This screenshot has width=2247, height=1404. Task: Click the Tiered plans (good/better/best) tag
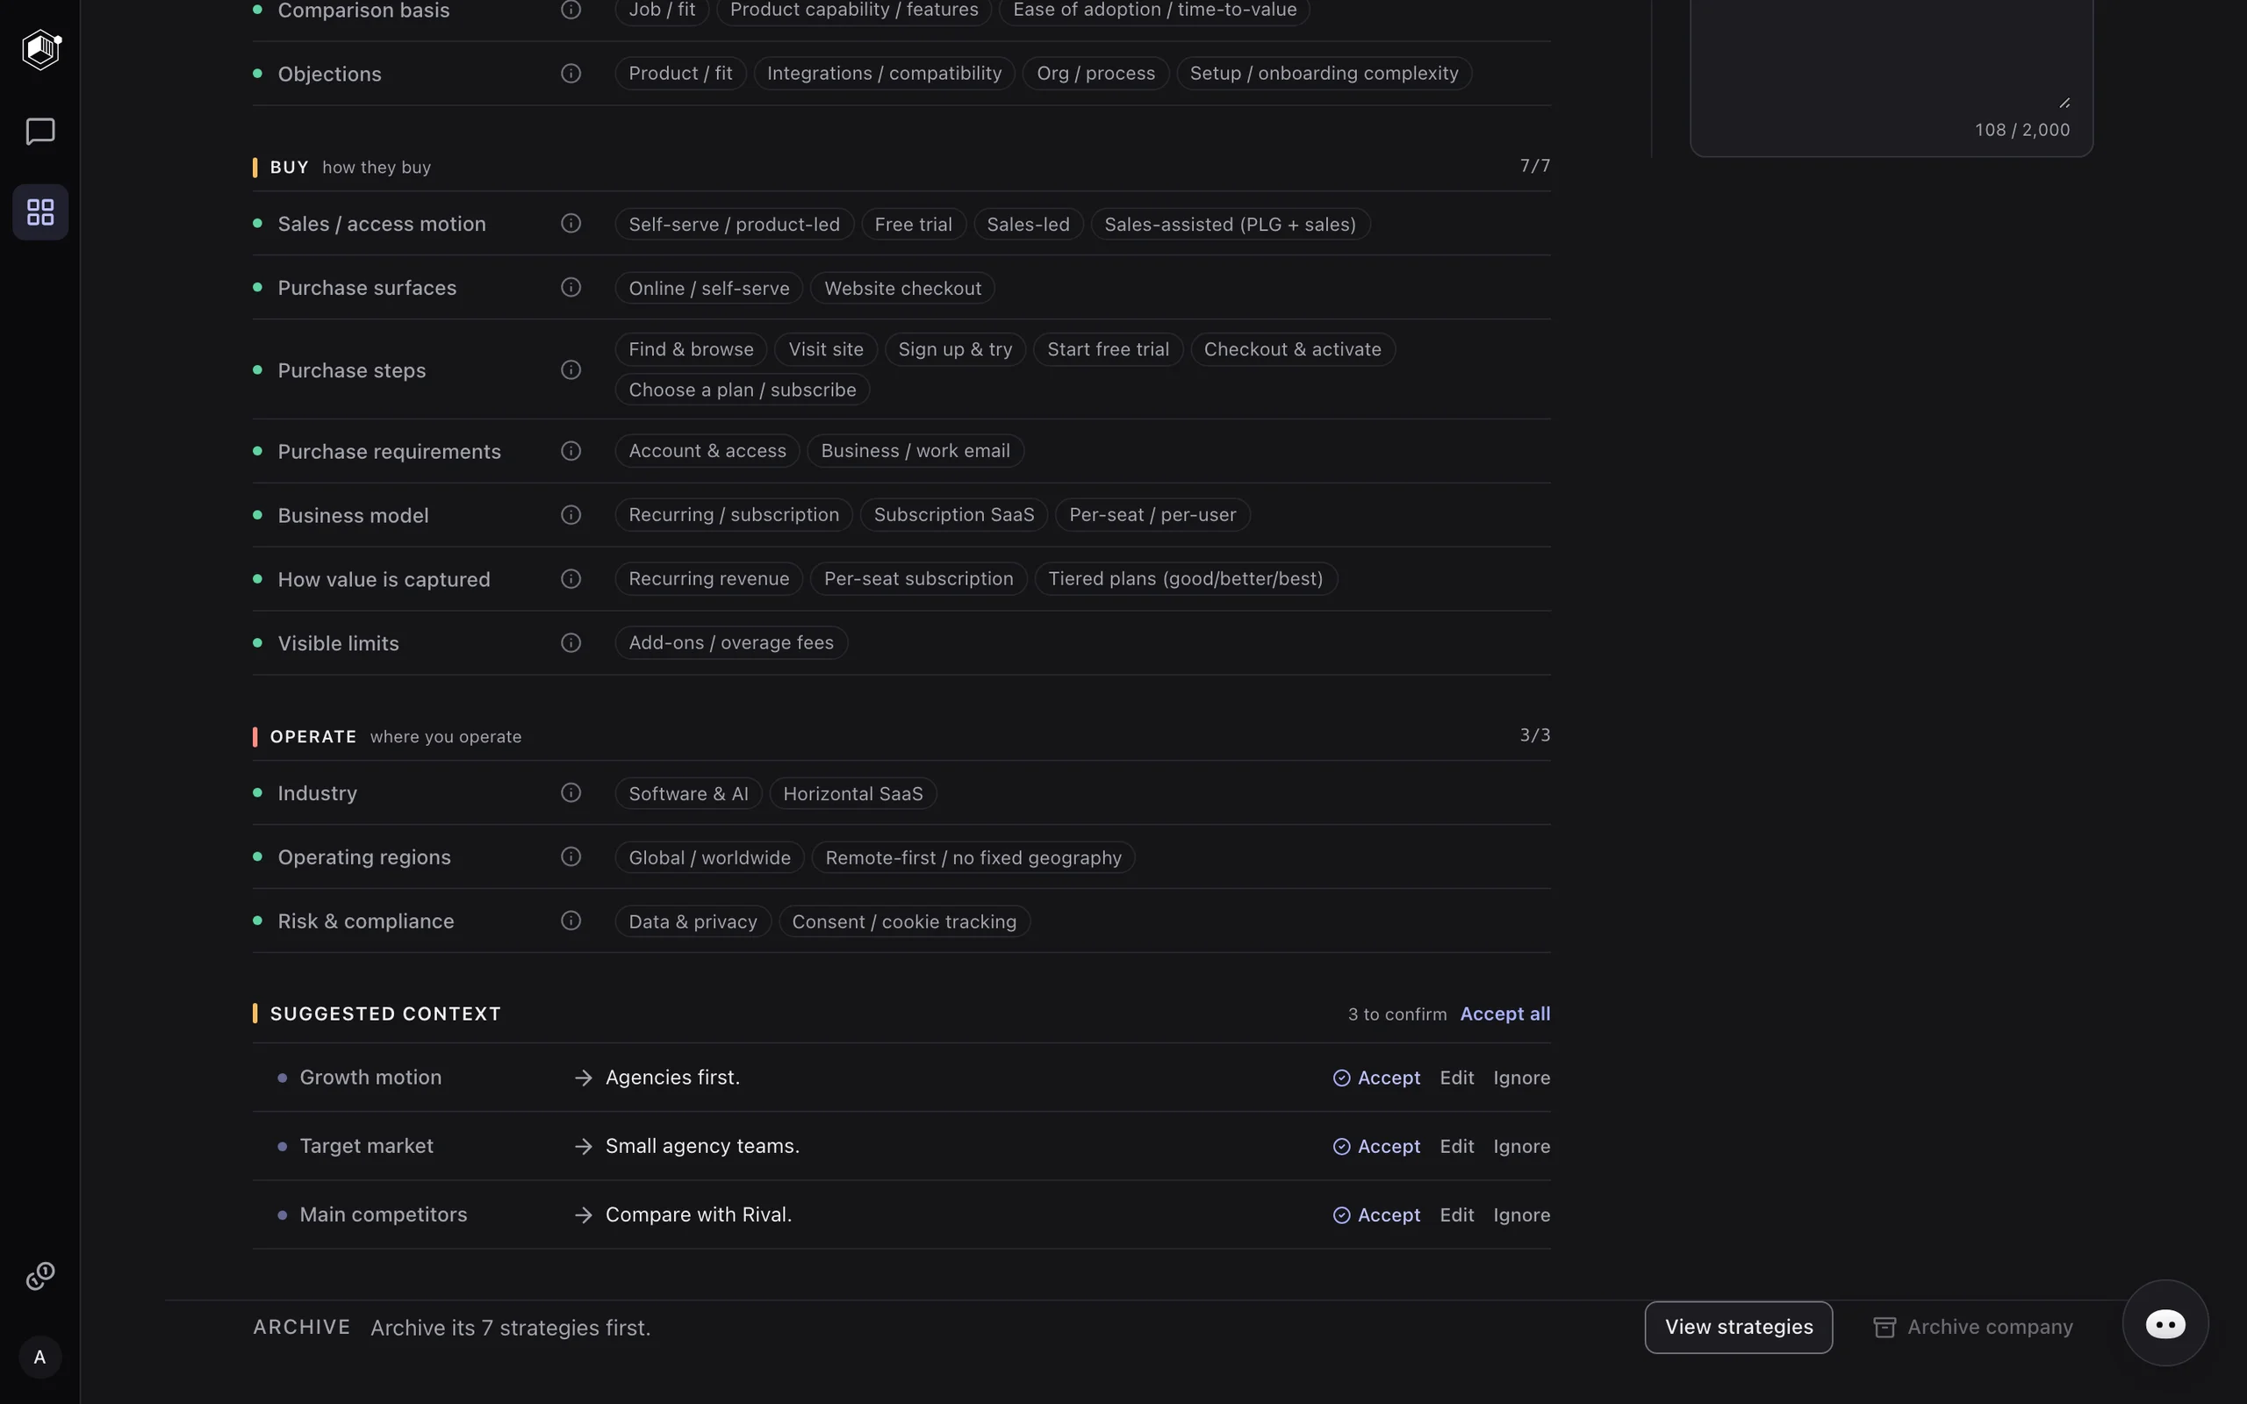pos(1185,579)
